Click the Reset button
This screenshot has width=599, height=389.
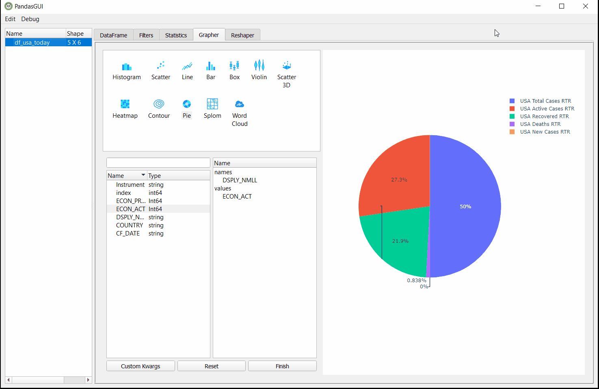tap(211, 366)
